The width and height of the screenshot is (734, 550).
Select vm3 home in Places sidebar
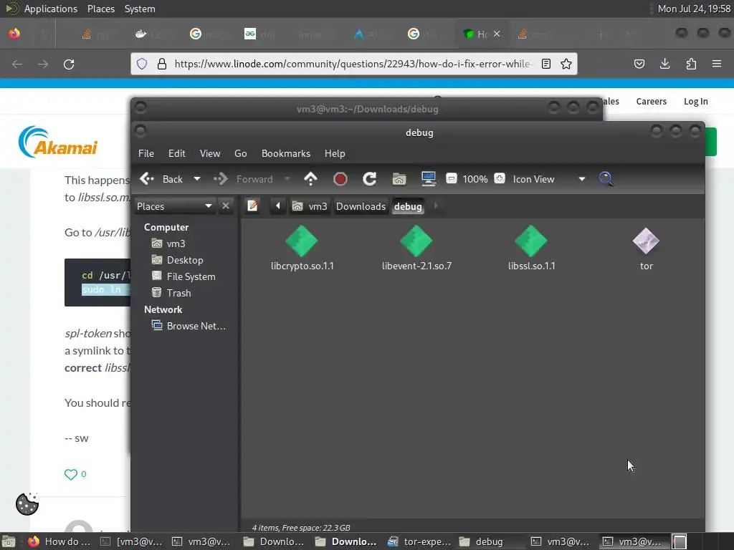tap(168, 243)
